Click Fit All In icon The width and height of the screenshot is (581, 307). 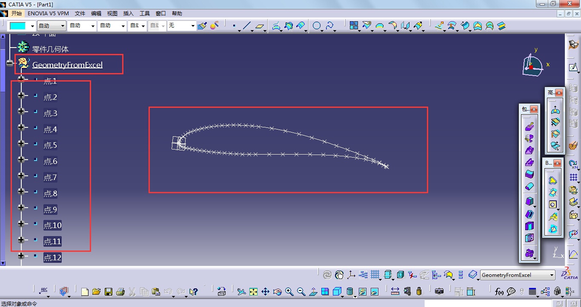[x=253, y=292]
